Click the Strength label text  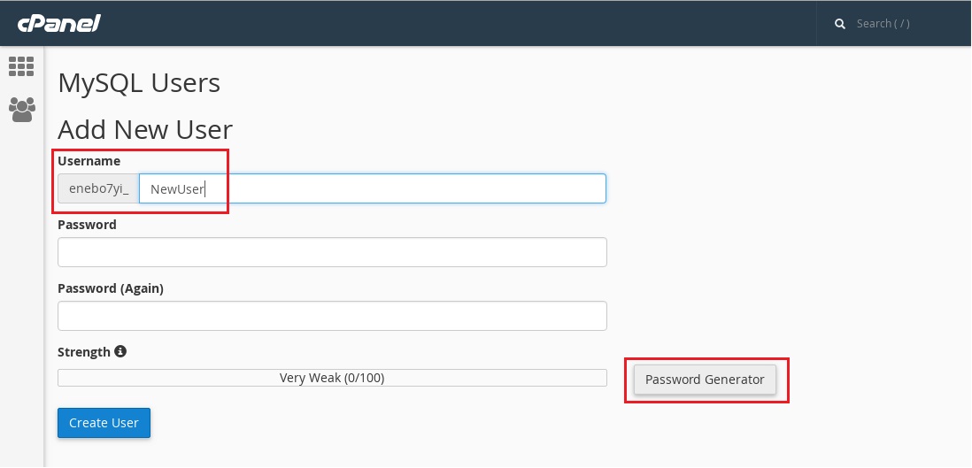click(x=84, y=352)
